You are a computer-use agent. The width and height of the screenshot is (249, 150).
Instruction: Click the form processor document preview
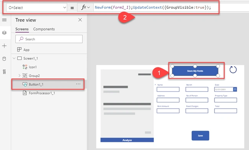(127, 104)
